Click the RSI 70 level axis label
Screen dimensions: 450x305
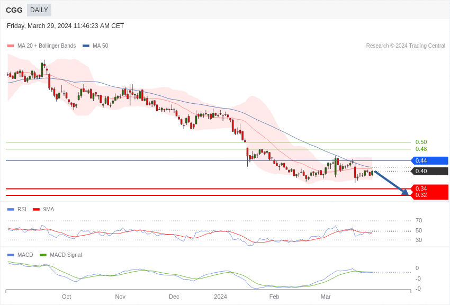point(419,221)
